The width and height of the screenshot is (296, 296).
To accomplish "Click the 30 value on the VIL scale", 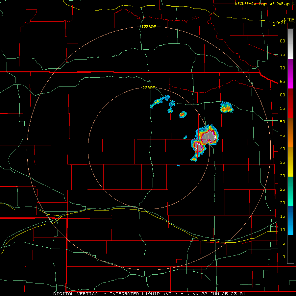I will click(283, 176).
